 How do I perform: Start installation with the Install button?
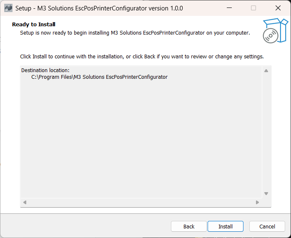(226, 226)
